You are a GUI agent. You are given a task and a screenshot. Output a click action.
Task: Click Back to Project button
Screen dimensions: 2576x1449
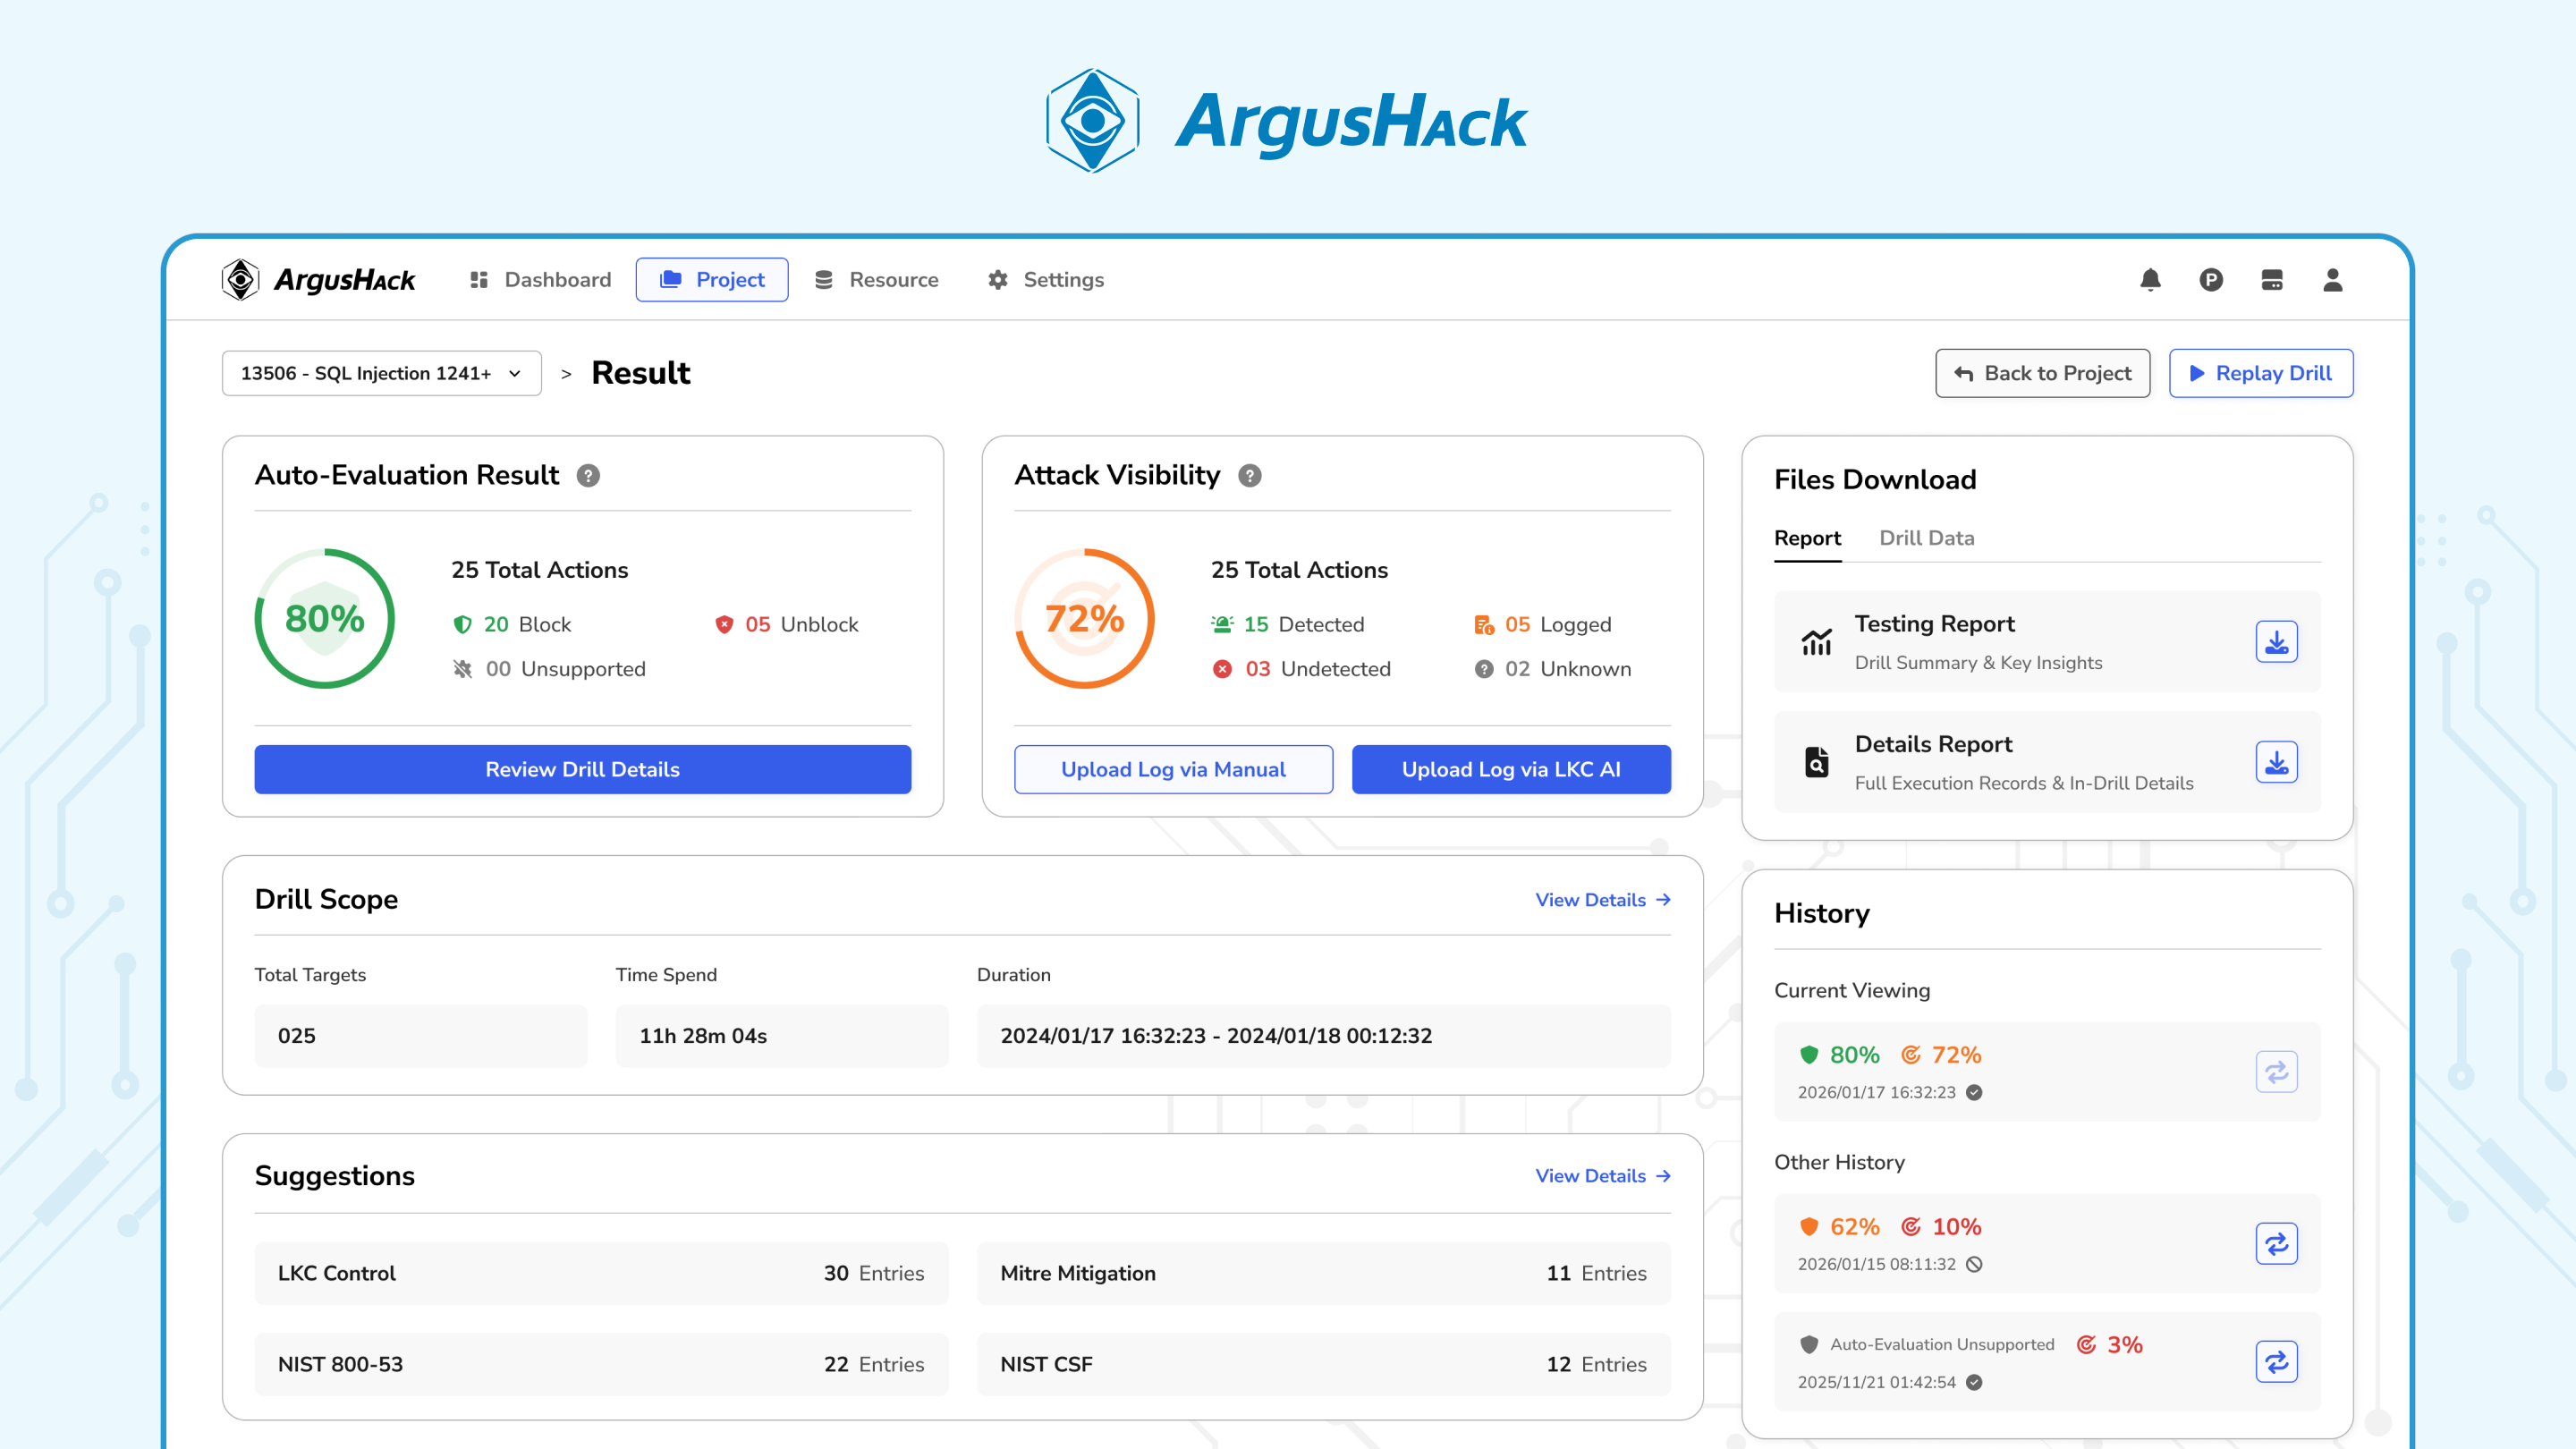[x=2043, y=374]
